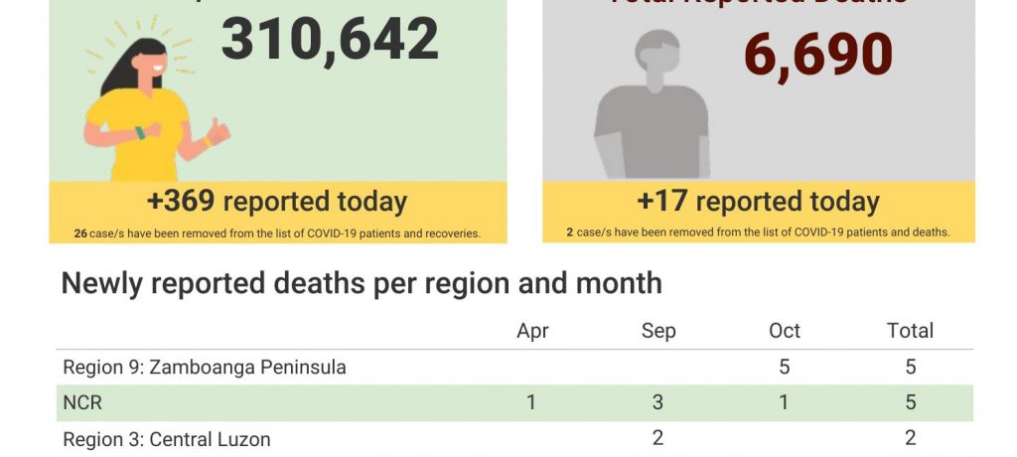Select the Apr column header

532,331
